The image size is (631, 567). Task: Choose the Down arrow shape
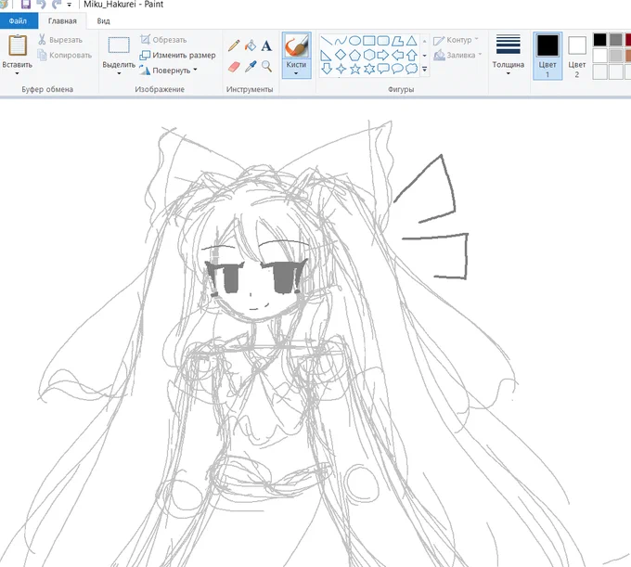point(327,69)
